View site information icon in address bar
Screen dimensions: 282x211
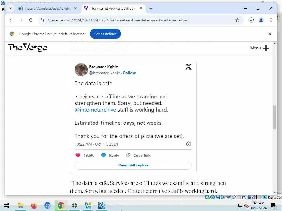point(43,20)
